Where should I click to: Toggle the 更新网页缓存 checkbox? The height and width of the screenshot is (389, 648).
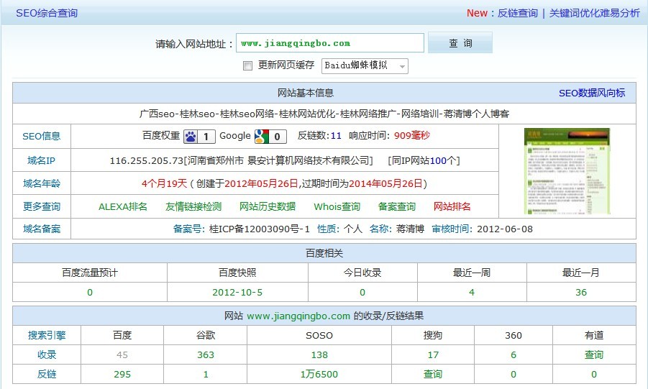click(247, 65)
